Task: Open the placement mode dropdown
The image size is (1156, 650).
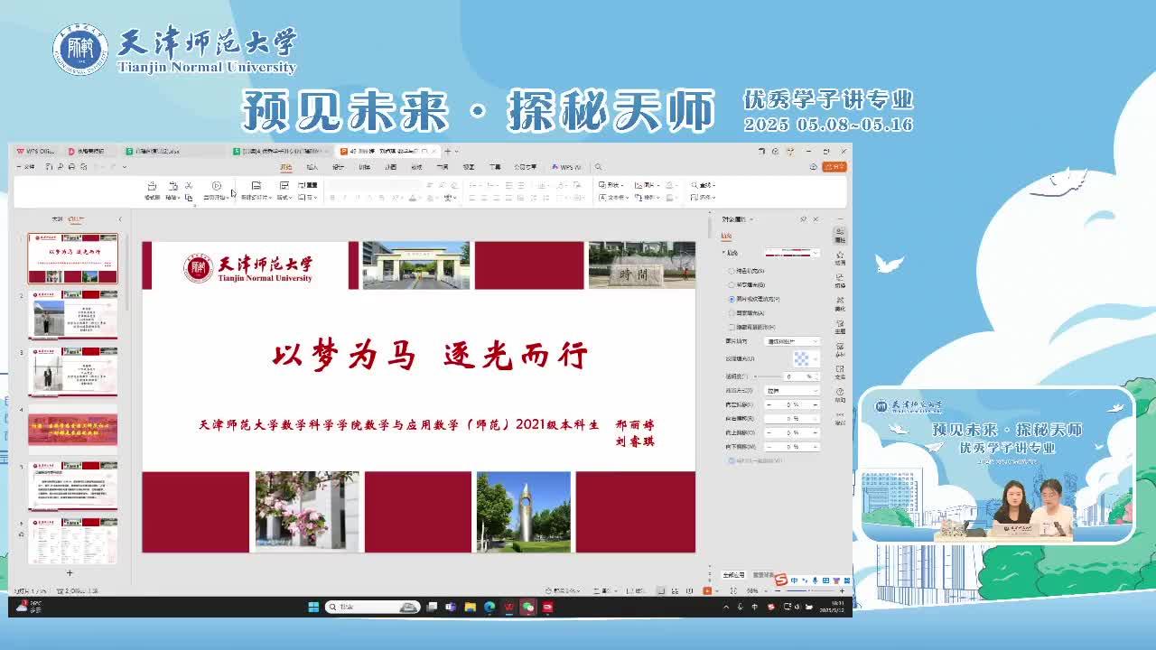Action: point(793,390)
